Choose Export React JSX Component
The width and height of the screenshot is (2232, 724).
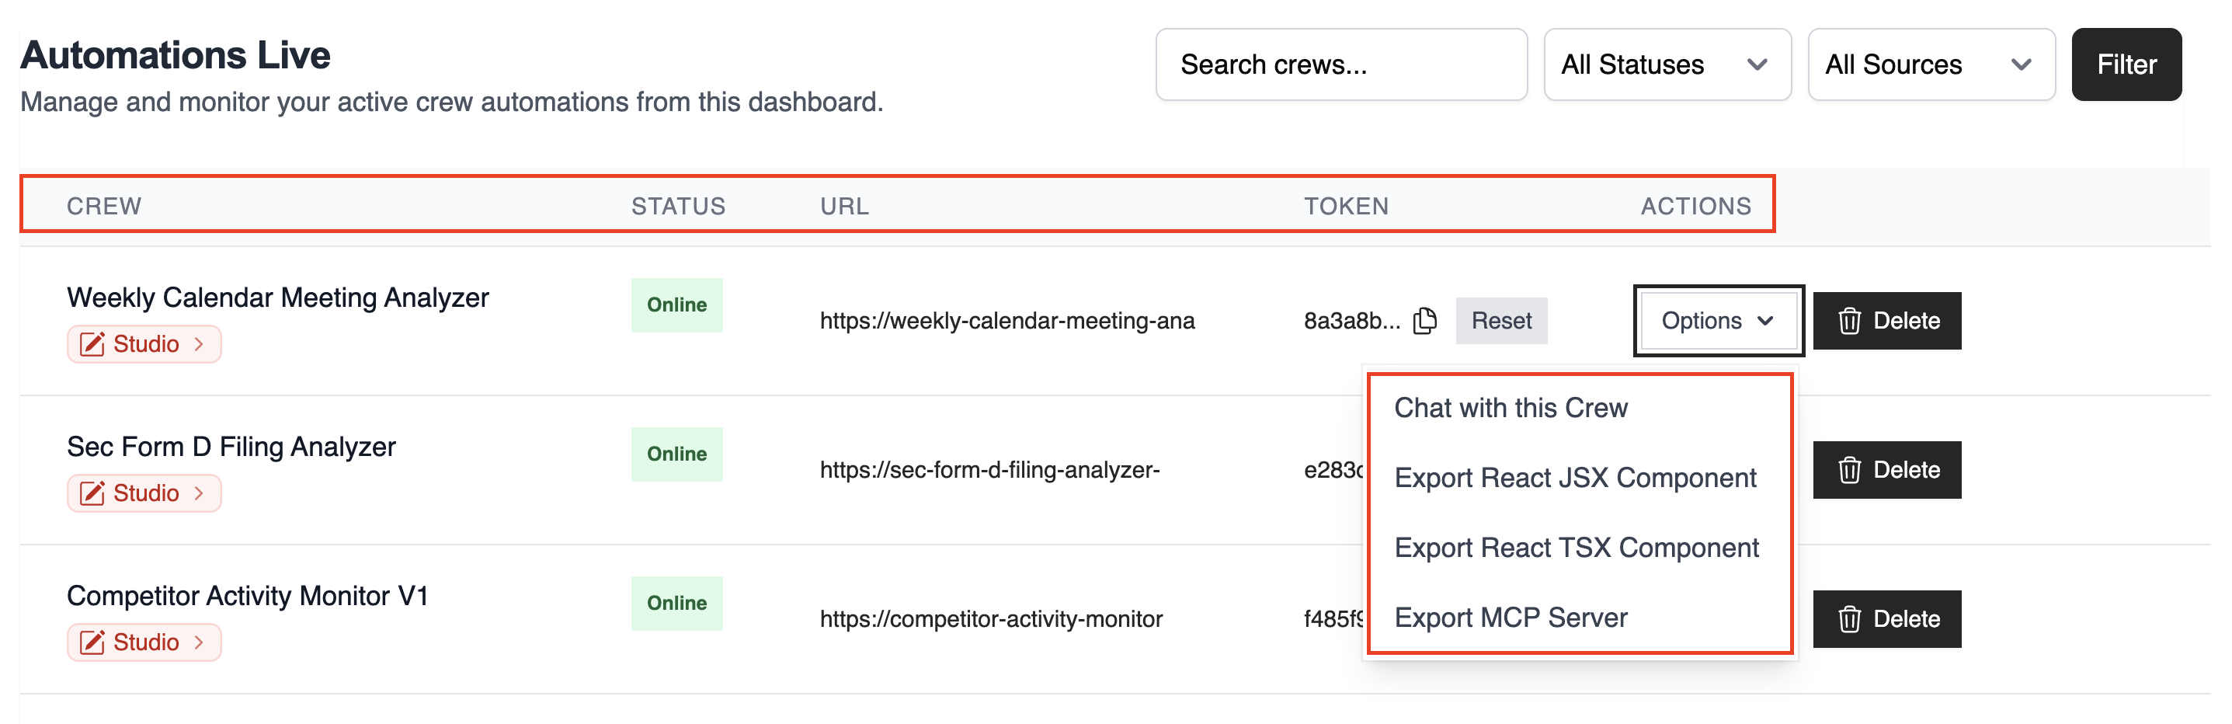pos(1574,478)
